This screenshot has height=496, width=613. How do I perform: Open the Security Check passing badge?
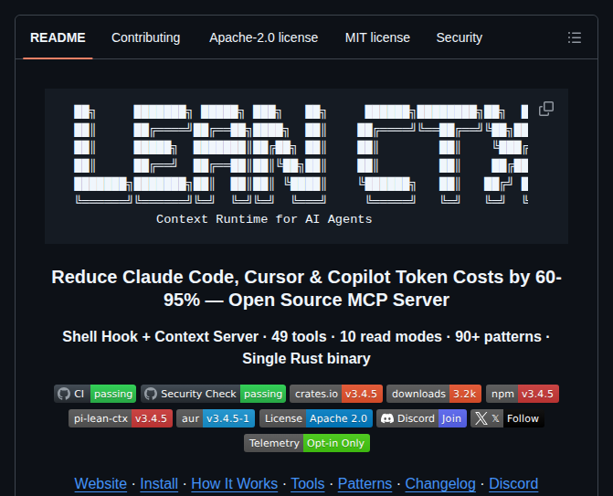pyautogui.click(x=213, y=394)
